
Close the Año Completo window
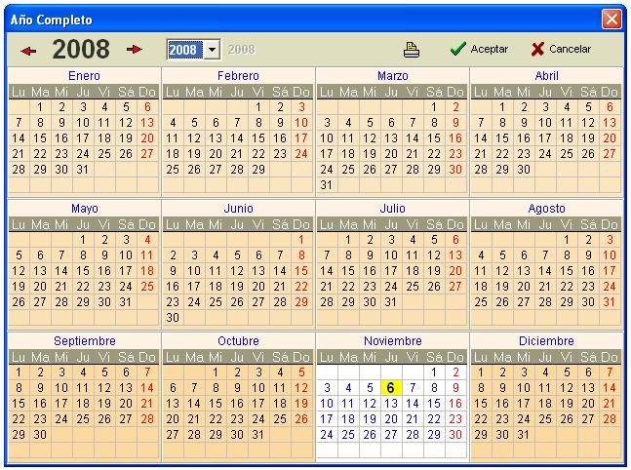click(x=611, y=20)
